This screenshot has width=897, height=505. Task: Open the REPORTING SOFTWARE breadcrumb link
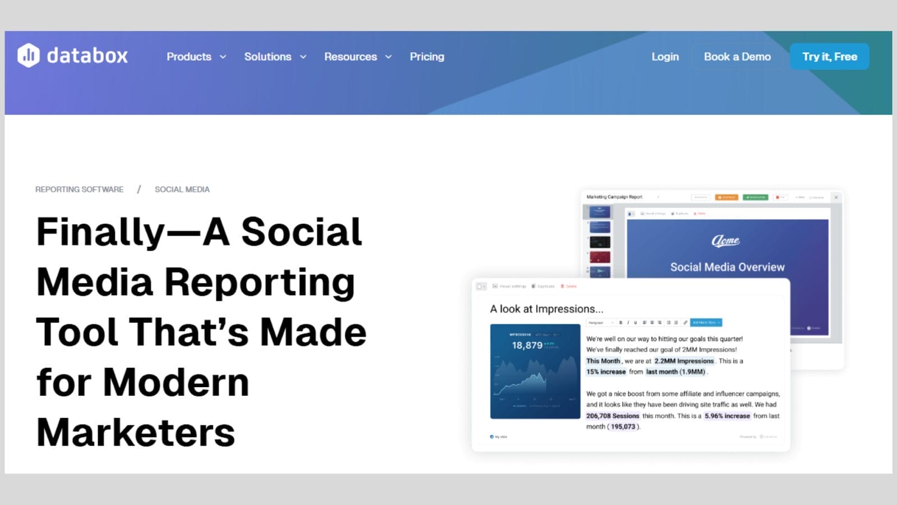[x=80, y=189]
